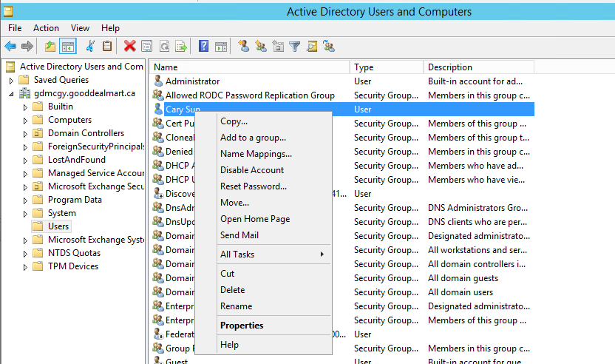Sort list by Description column header
Image resolution: width=615 pixels, height=364 pixels.
click(x=479, y=67)
